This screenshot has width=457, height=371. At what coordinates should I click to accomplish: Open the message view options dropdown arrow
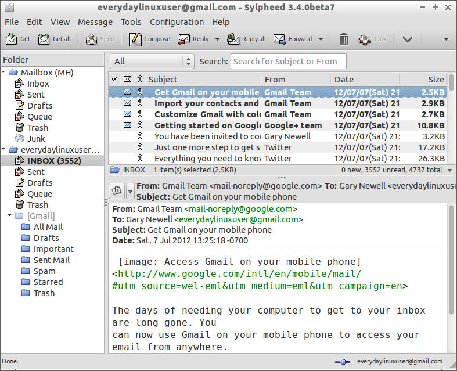[x=130, y=192]
